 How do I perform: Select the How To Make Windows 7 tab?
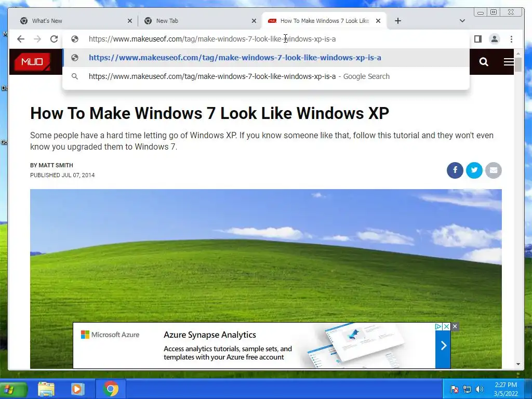[x=324, y=21]
